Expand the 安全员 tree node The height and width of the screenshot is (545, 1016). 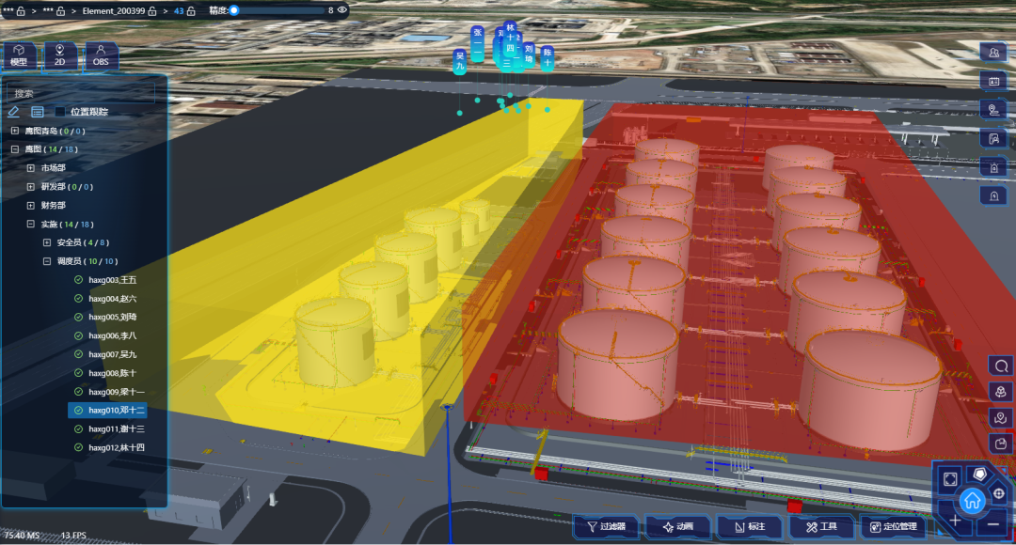(47, 242)
